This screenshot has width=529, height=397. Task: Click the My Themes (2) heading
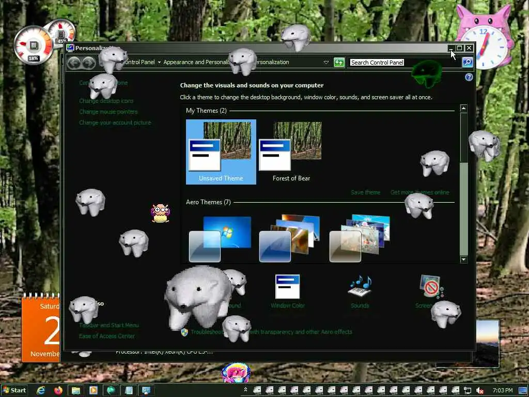[x=206, y=111]
